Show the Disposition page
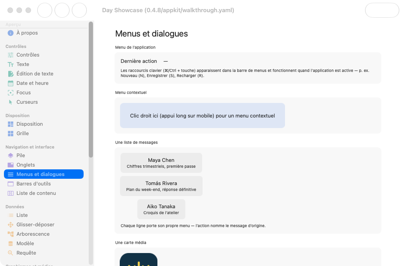Image resolution: width=402 pixels, height=266 pixels. pos(44,124)
